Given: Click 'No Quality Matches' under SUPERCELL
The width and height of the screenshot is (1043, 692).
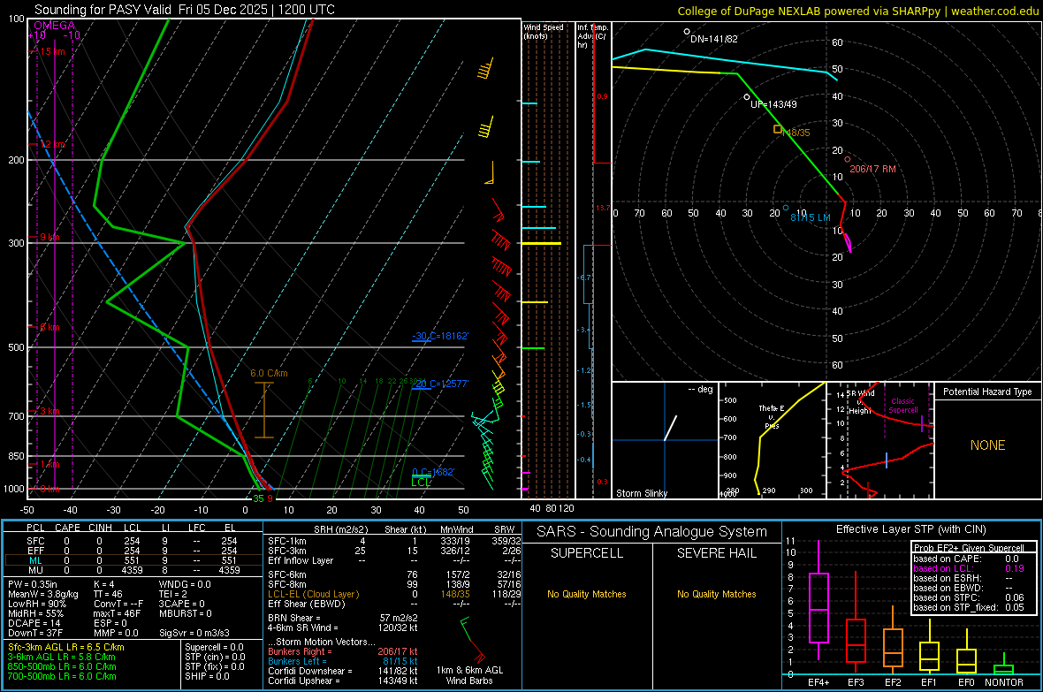Looking at the screenshot, I should (587, 594).
